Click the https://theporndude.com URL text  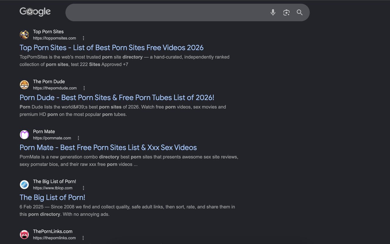[55, 88]
